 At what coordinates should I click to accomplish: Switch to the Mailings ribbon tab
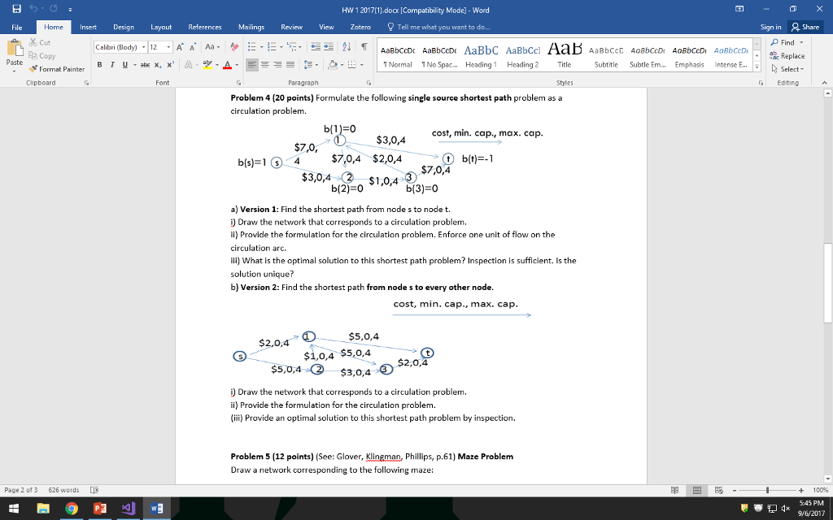pos(250,26)
